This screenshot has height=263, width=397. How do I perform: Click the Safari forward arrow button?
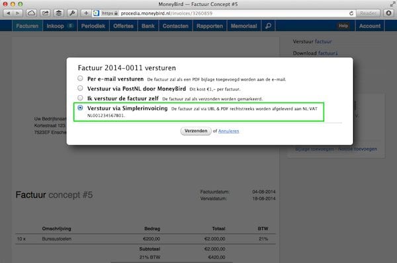18,13
